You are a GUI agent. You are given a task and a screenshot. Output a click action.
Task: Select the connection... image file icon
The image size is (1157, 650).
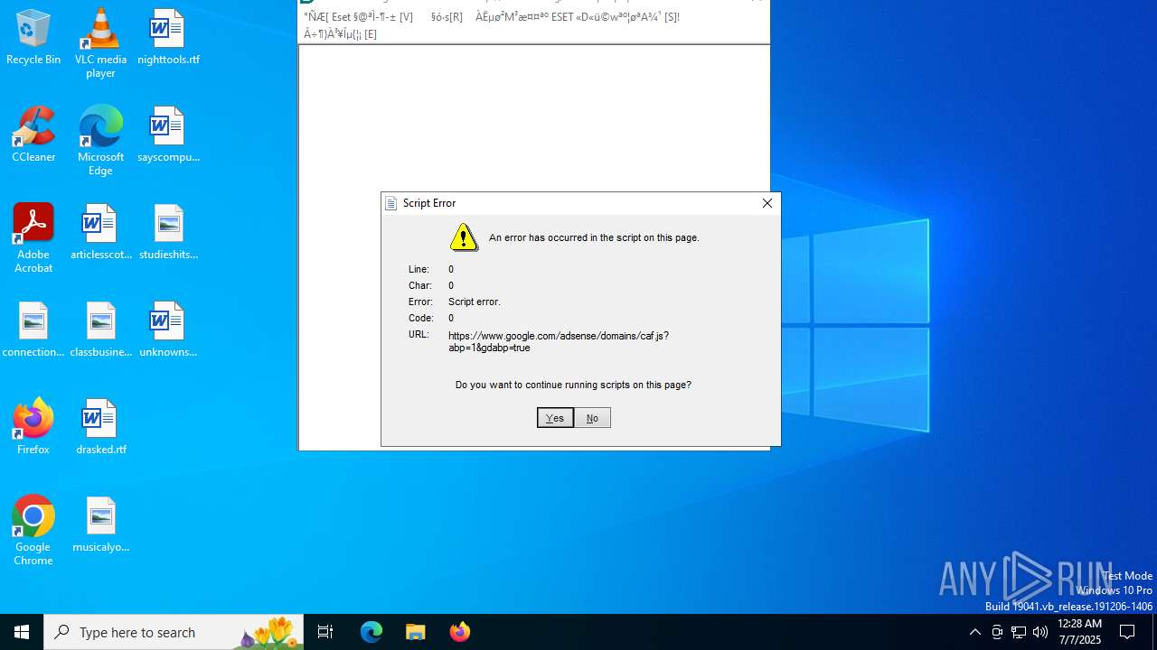click(x=33, y=330)
